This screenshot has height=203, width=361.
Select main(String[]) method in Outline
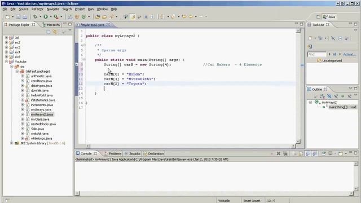coord(342,107)
